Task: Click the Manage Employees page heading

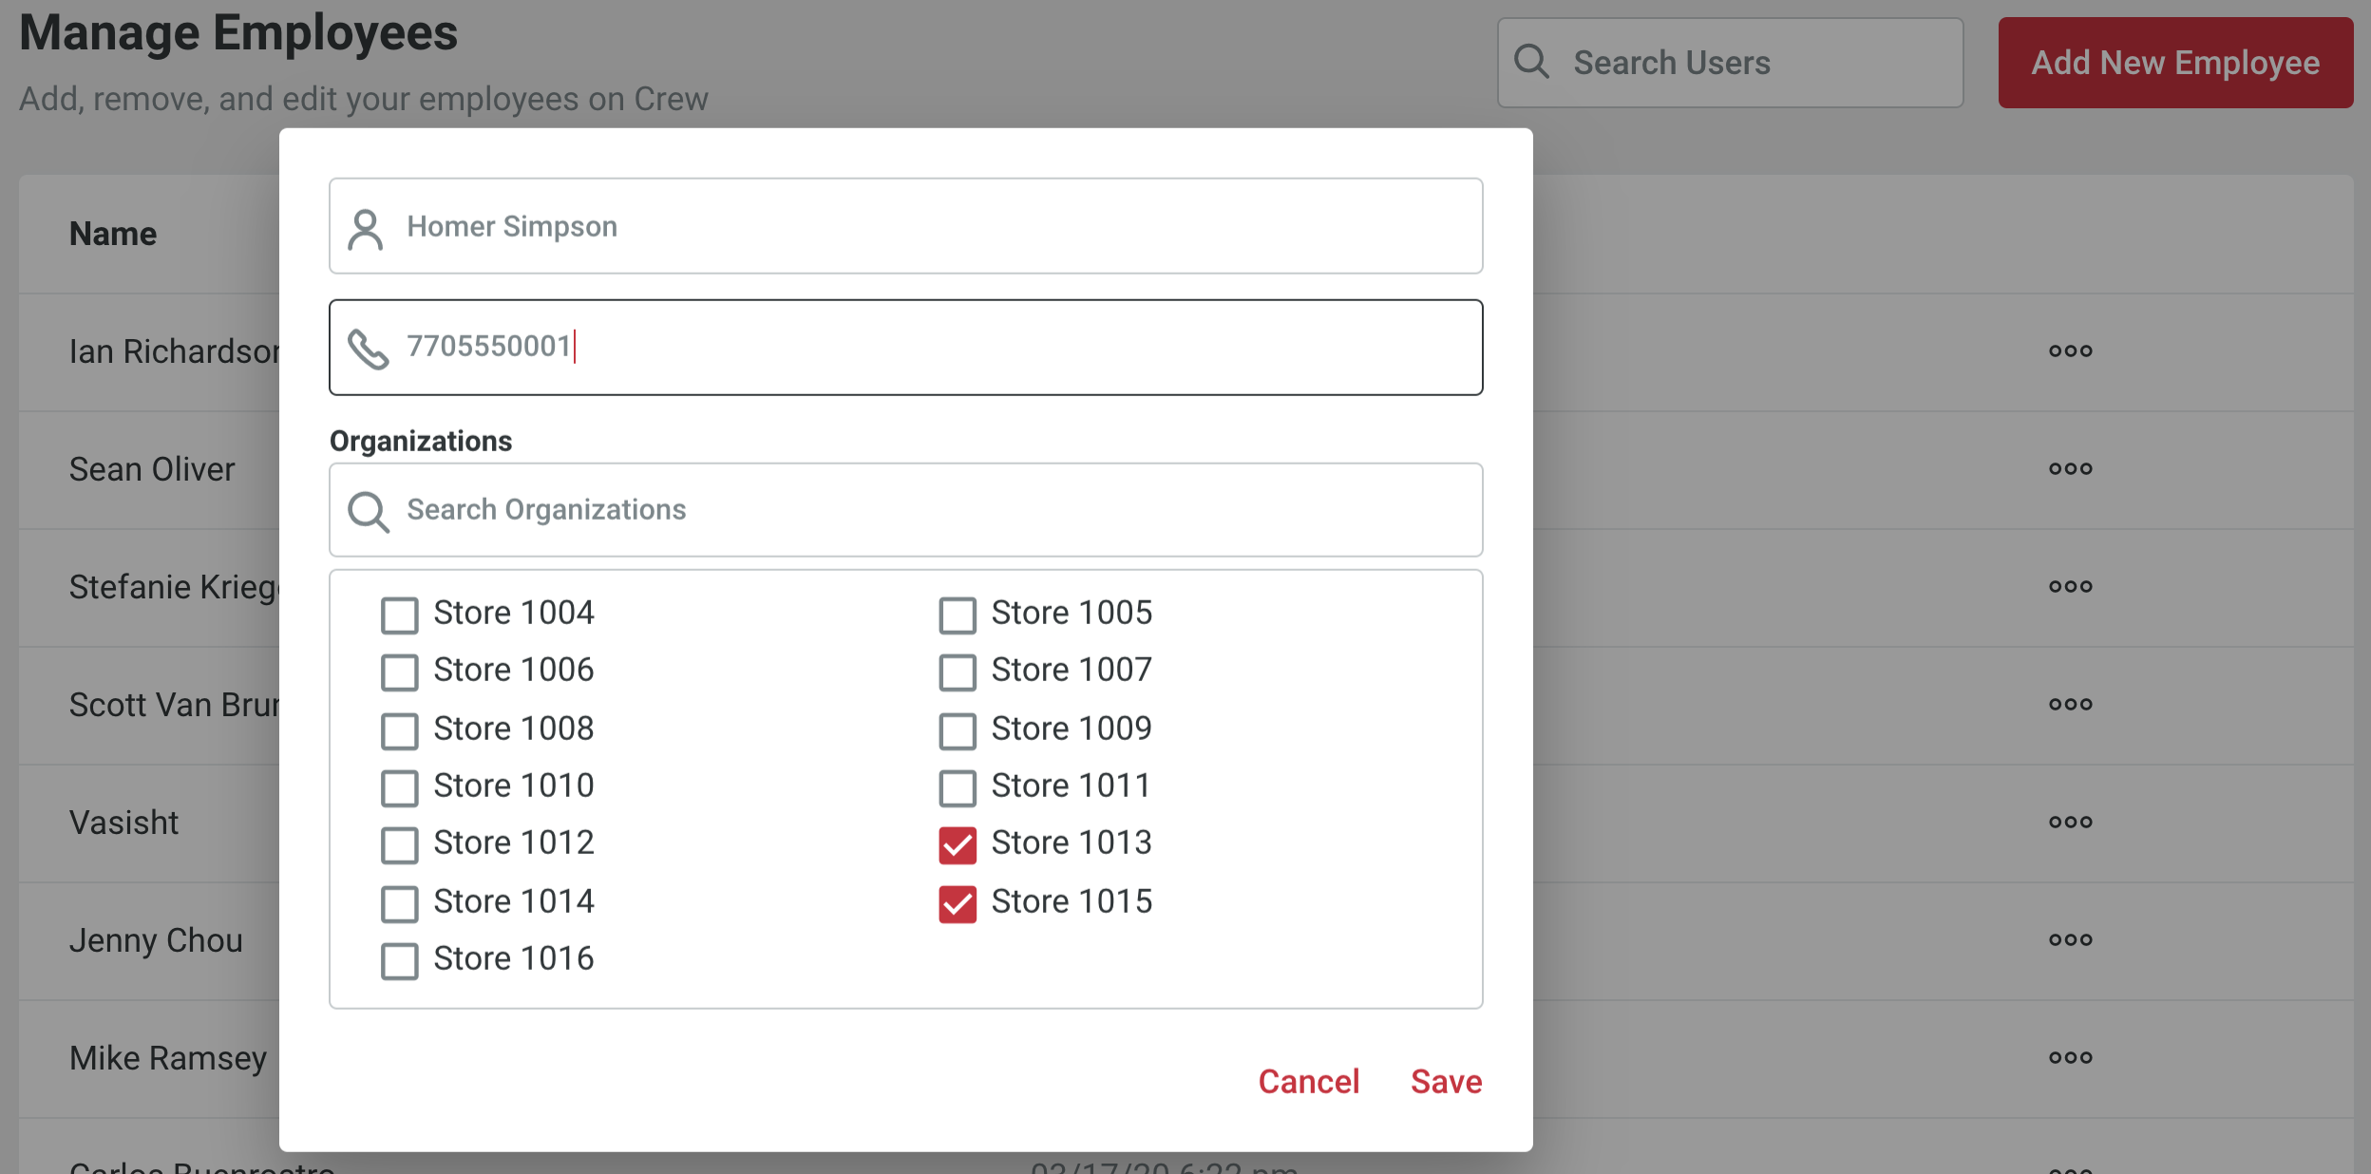Action: point(238,32)
